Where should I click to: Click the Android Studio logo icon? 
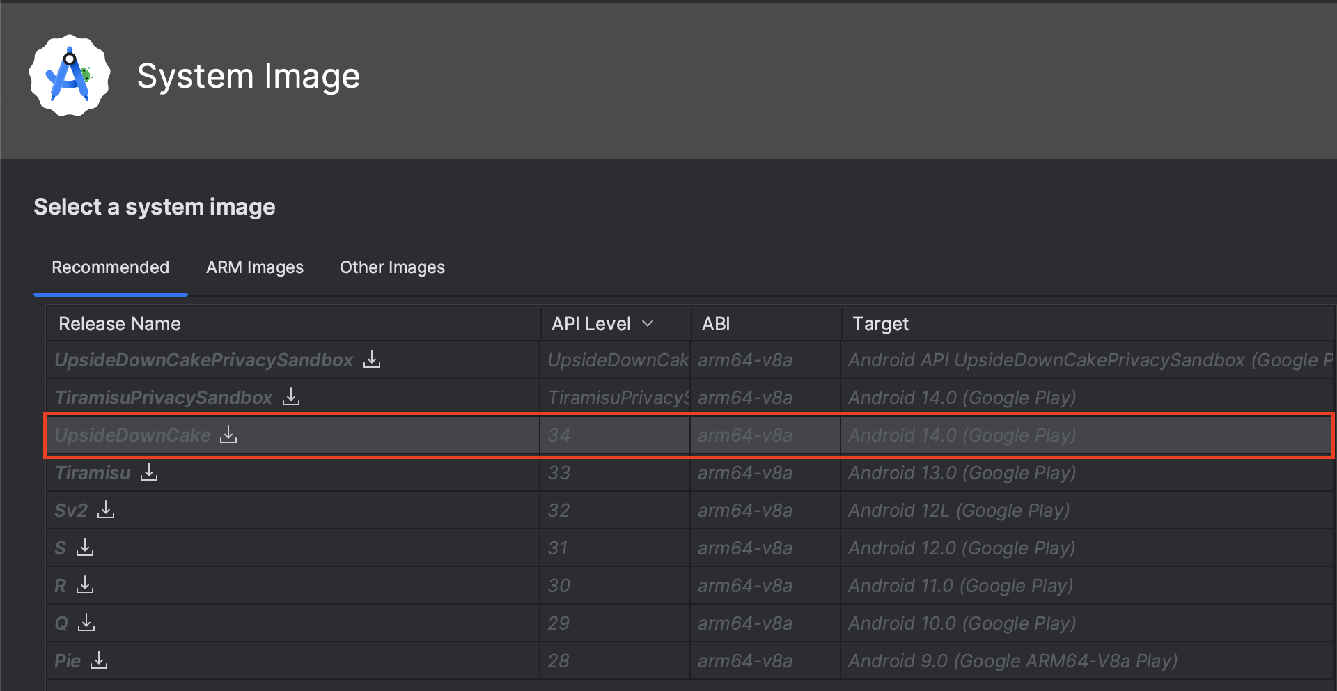70,75
